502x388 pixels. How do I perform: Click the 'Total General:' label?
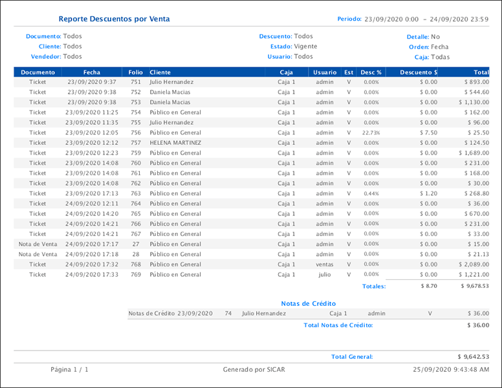tap(352, 356)
